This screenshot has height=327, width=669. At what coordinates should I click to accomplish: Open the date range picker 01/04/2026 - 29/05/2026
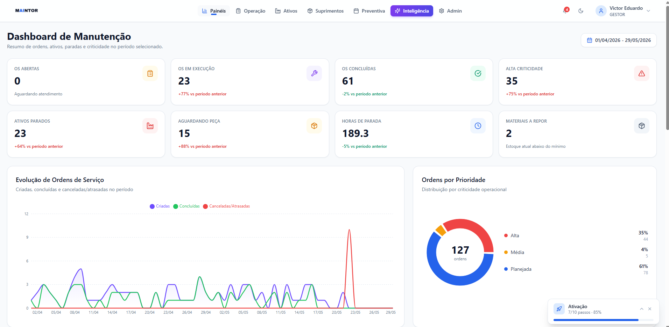coord(619,40)
